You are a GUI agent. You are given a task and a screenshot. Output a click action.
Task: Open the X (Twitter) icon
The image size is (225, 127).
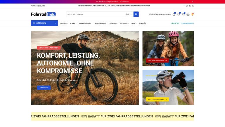tap(190, 6)
